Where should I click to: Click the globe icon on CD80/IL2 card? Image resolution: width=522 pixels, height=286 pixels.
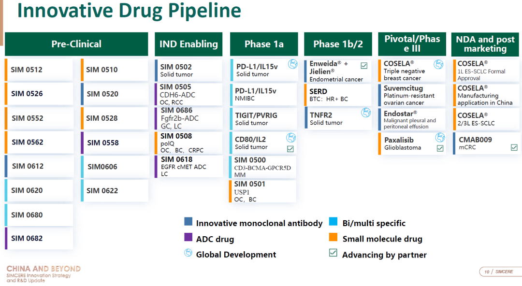point(291,138)
